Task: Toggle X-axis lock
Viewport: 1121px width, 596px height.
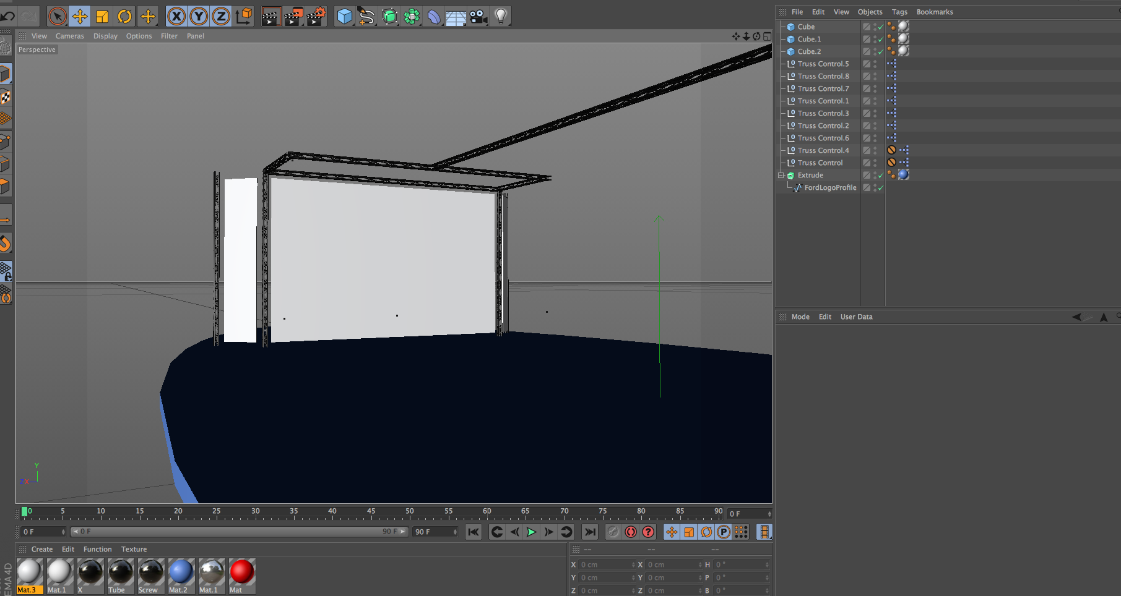Action: [x=176, y=16]
